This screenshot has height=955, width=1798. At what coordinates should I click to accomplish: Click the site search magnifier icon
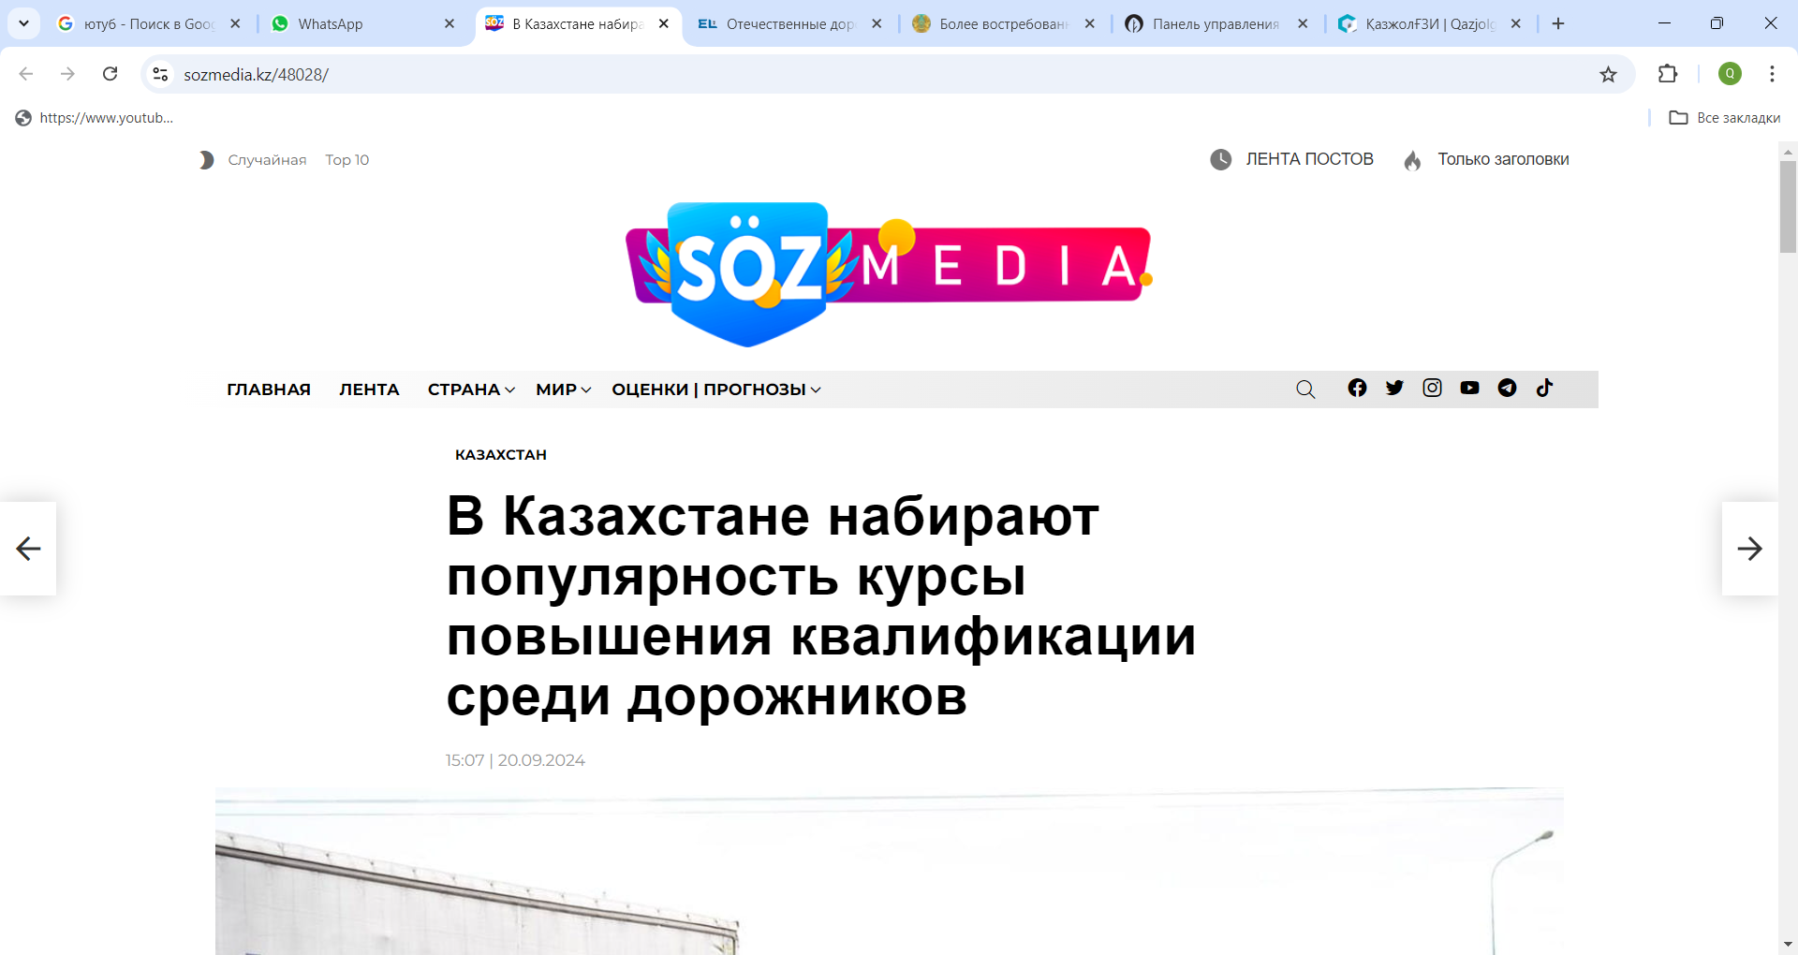pyautogui.click(x=1305, y=389)
